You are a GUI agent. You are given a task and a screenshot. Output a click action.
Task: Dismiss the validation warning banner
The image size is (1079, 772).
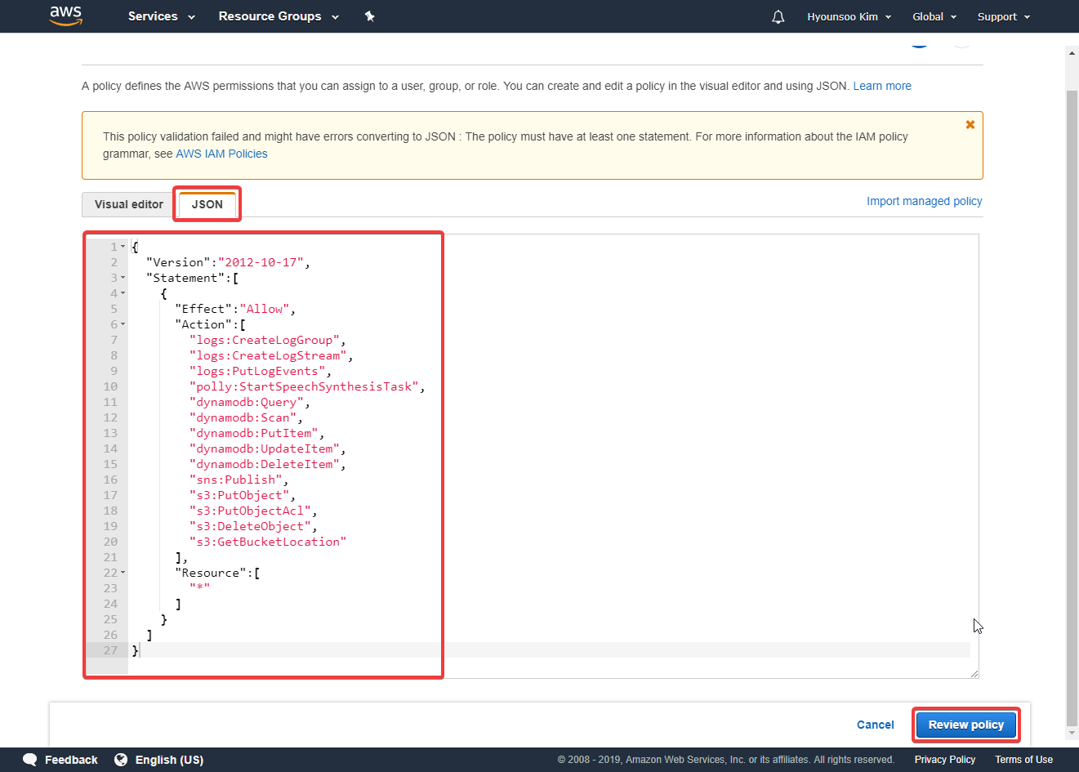(x=970, y=125)
